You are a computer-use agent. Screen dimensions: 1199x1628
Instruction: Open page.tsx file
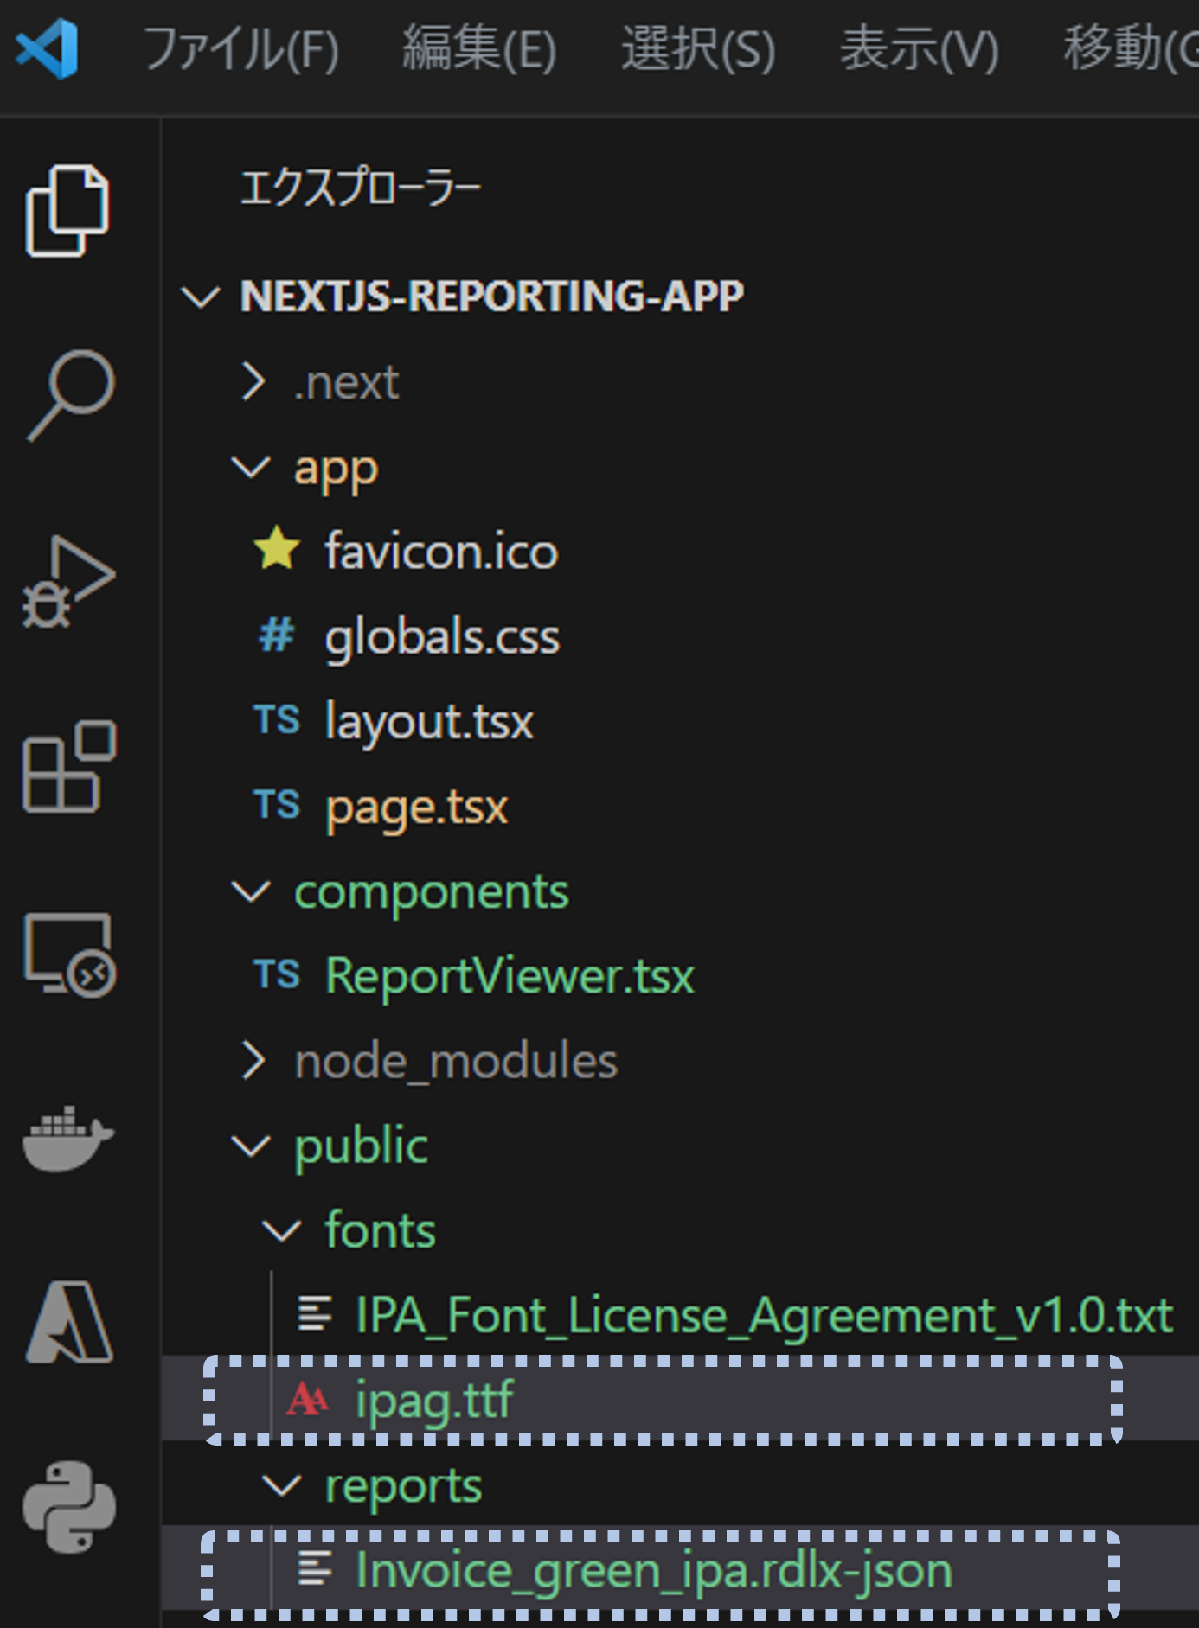(x=417, y=808)
